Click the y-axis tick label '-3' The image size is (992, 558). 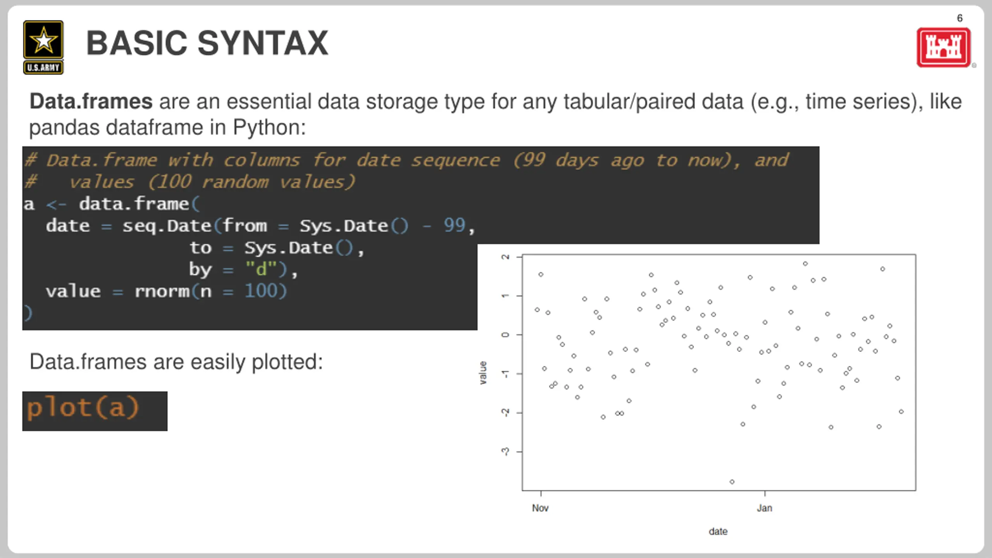click(x=505, y=451)
